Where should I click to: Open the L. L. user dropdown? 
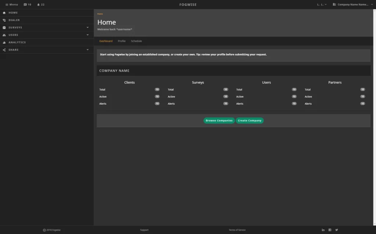pos(322,4)
